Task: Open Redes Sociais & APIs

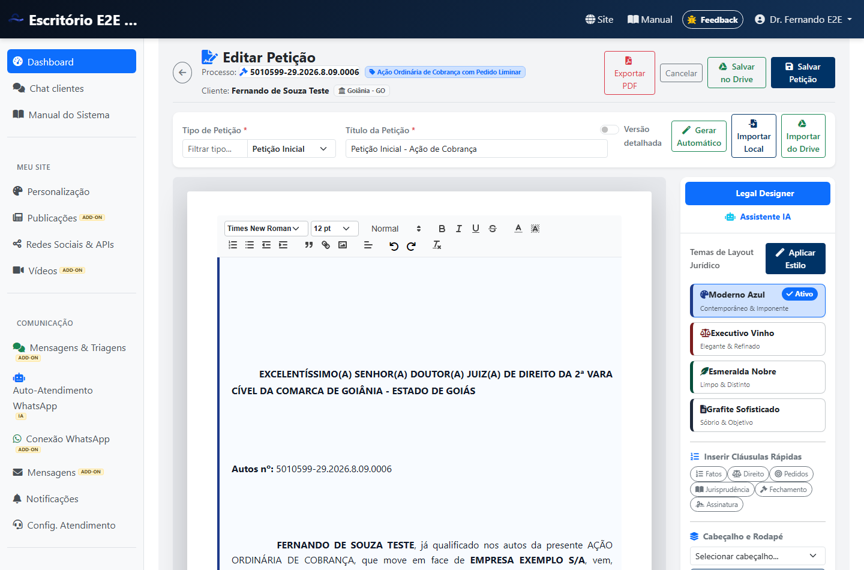Action: [71, 244]
